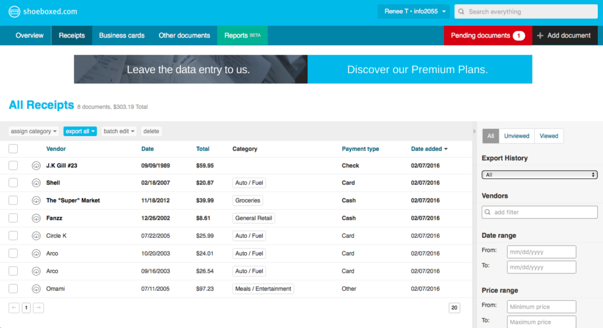Open the Export History select box

pos(539,175)
